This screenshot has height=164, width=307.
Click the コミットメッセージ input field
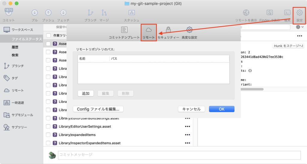[179, 155]
